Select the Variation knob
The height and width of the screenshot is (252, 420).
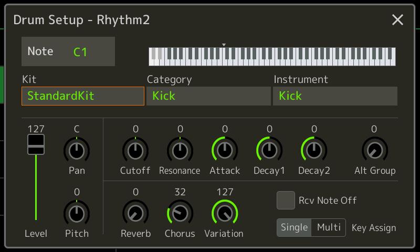point(225,213)
